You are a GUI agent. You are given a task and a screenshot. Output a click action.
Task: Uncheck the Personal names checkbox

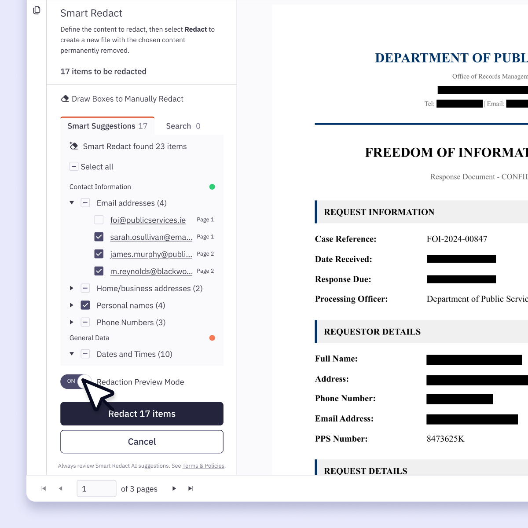point(85,305)
